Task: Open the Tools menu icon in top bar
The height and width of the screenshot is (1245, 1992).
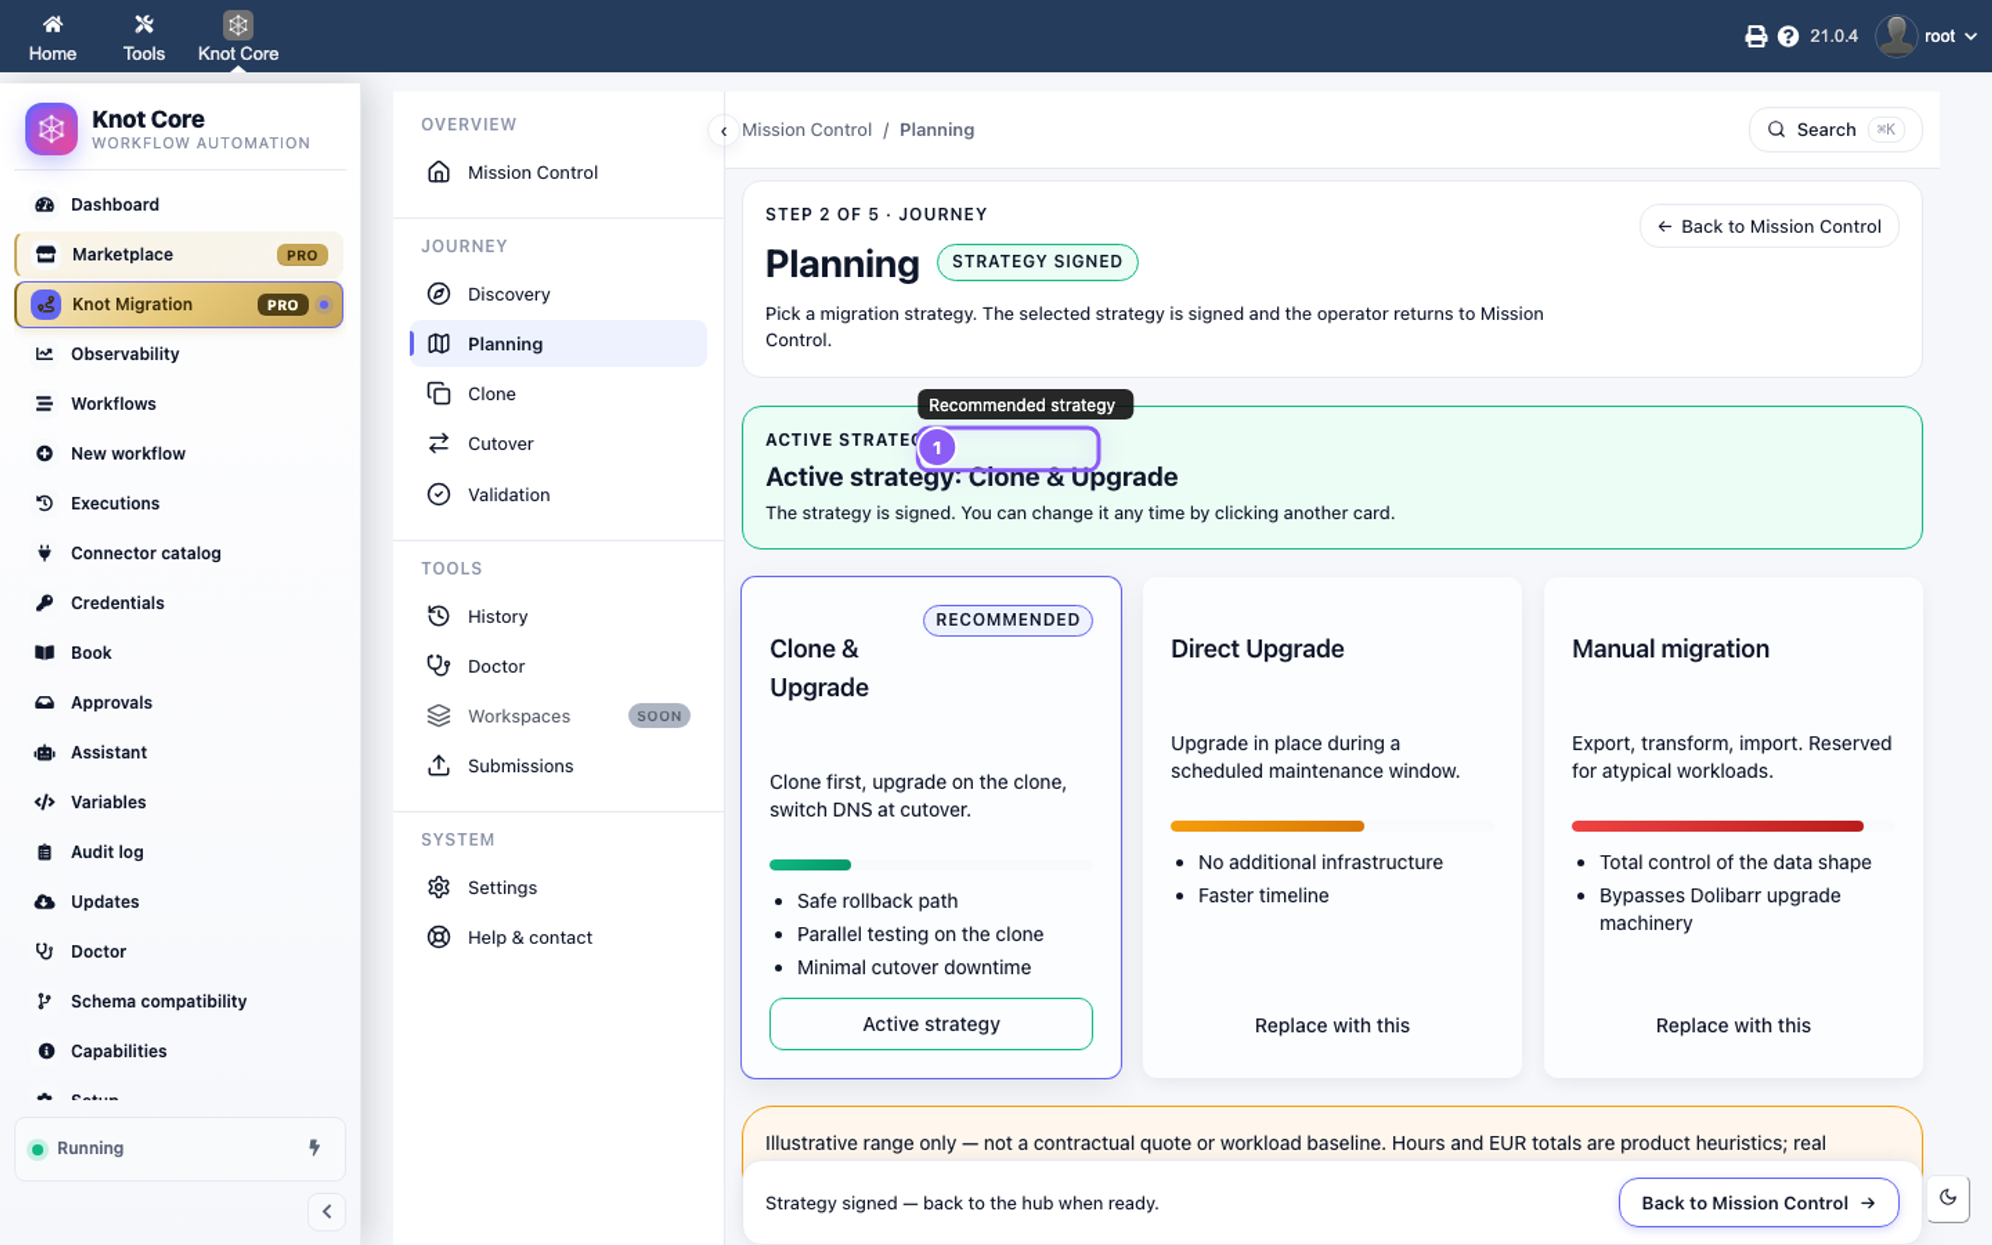Action: pos(144,25)
